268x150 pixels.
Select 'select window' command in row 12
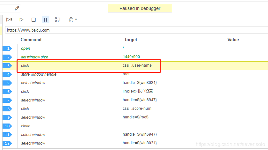click(33, 143)
